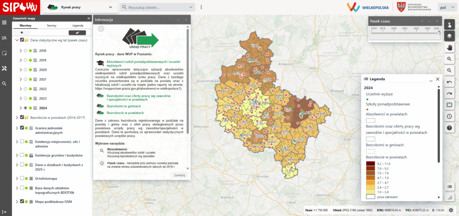Click the 9,2 – 11,0 legend color swatch
Screen dimensions: 459x216
tap(370, 164)
